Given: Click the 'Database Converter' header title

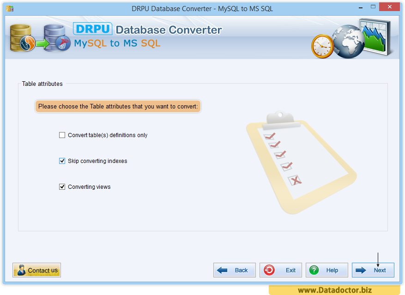Looking at the screenshot, I should [169, 30].
